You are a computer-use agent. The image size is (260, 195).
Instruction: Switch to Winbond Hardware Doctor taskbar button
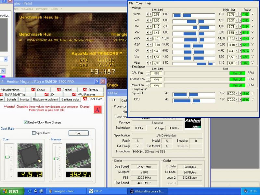click(x=148, y=191)
